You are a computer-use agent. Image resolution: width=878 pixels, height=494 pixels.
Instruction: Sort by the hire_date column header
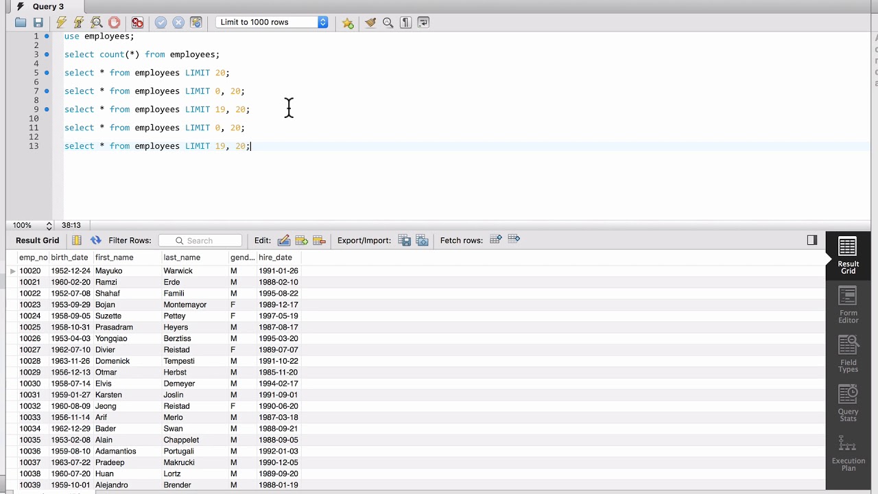pyautogui.click(x=279, y=257)
